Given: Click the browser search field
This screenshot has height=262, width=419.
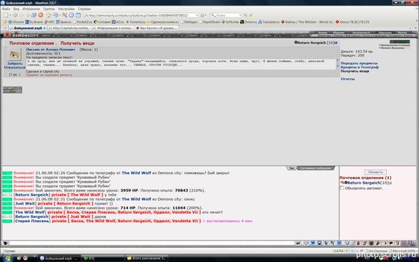Looking at the screenshot, I should (226, 15).
